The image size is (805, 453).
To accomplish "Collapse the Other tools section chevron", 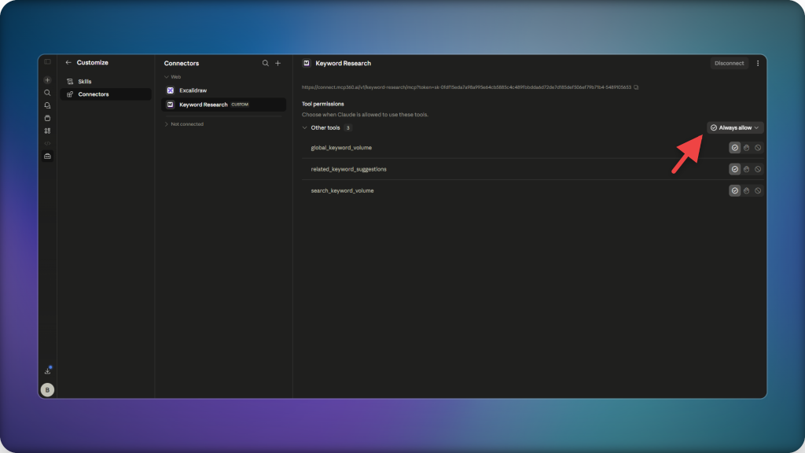I will pos(304,128).
